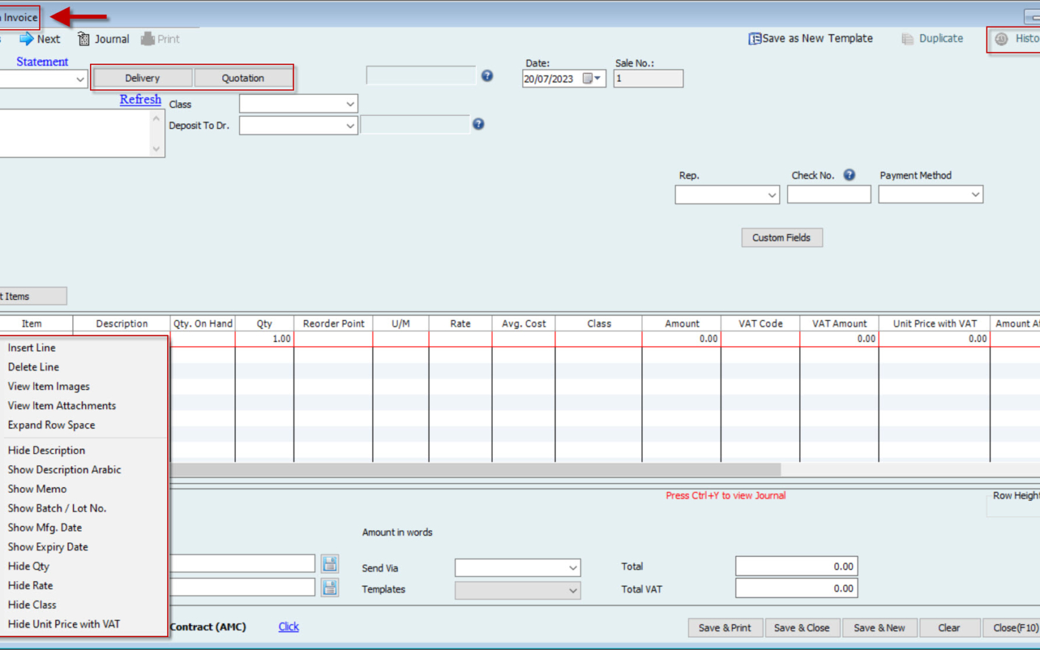Click the Avg. Cost column header
This screenshot has width=1040, height=650.
point(523,324)
